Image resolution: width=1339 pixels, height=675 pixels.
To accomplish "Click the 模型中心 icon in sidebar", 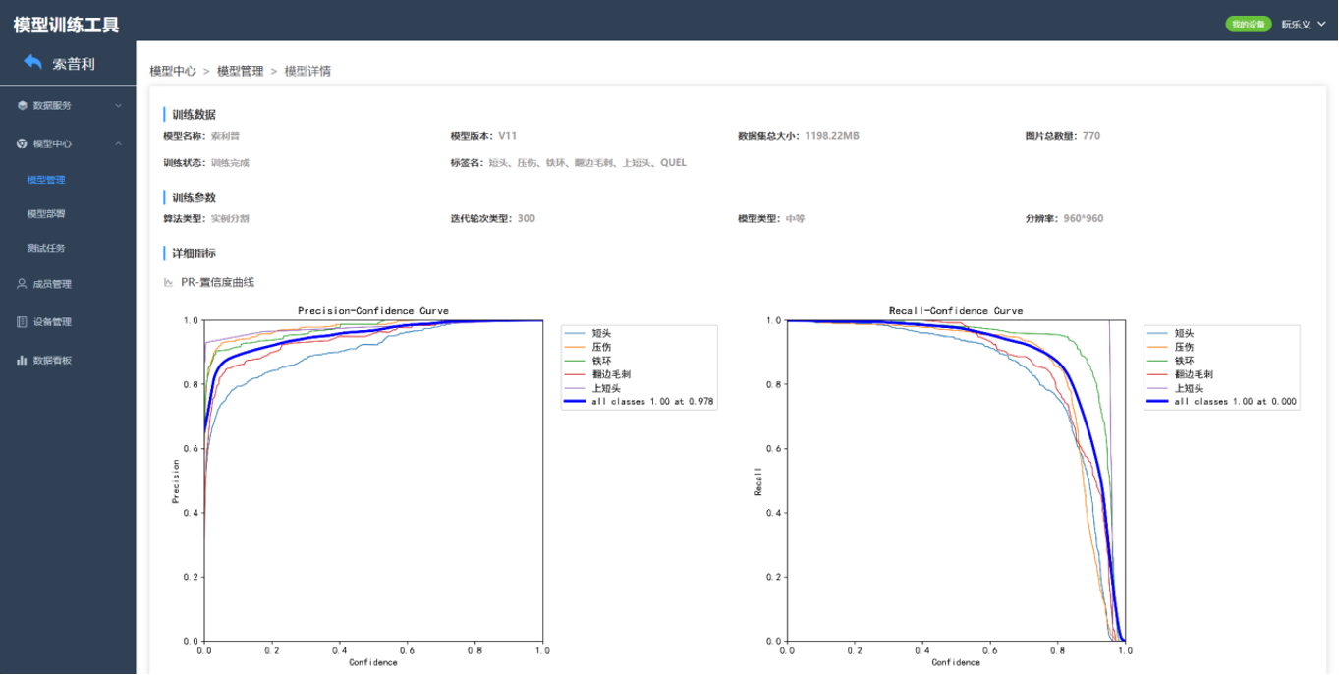I will pyautogui.click(x=22, y=143).
